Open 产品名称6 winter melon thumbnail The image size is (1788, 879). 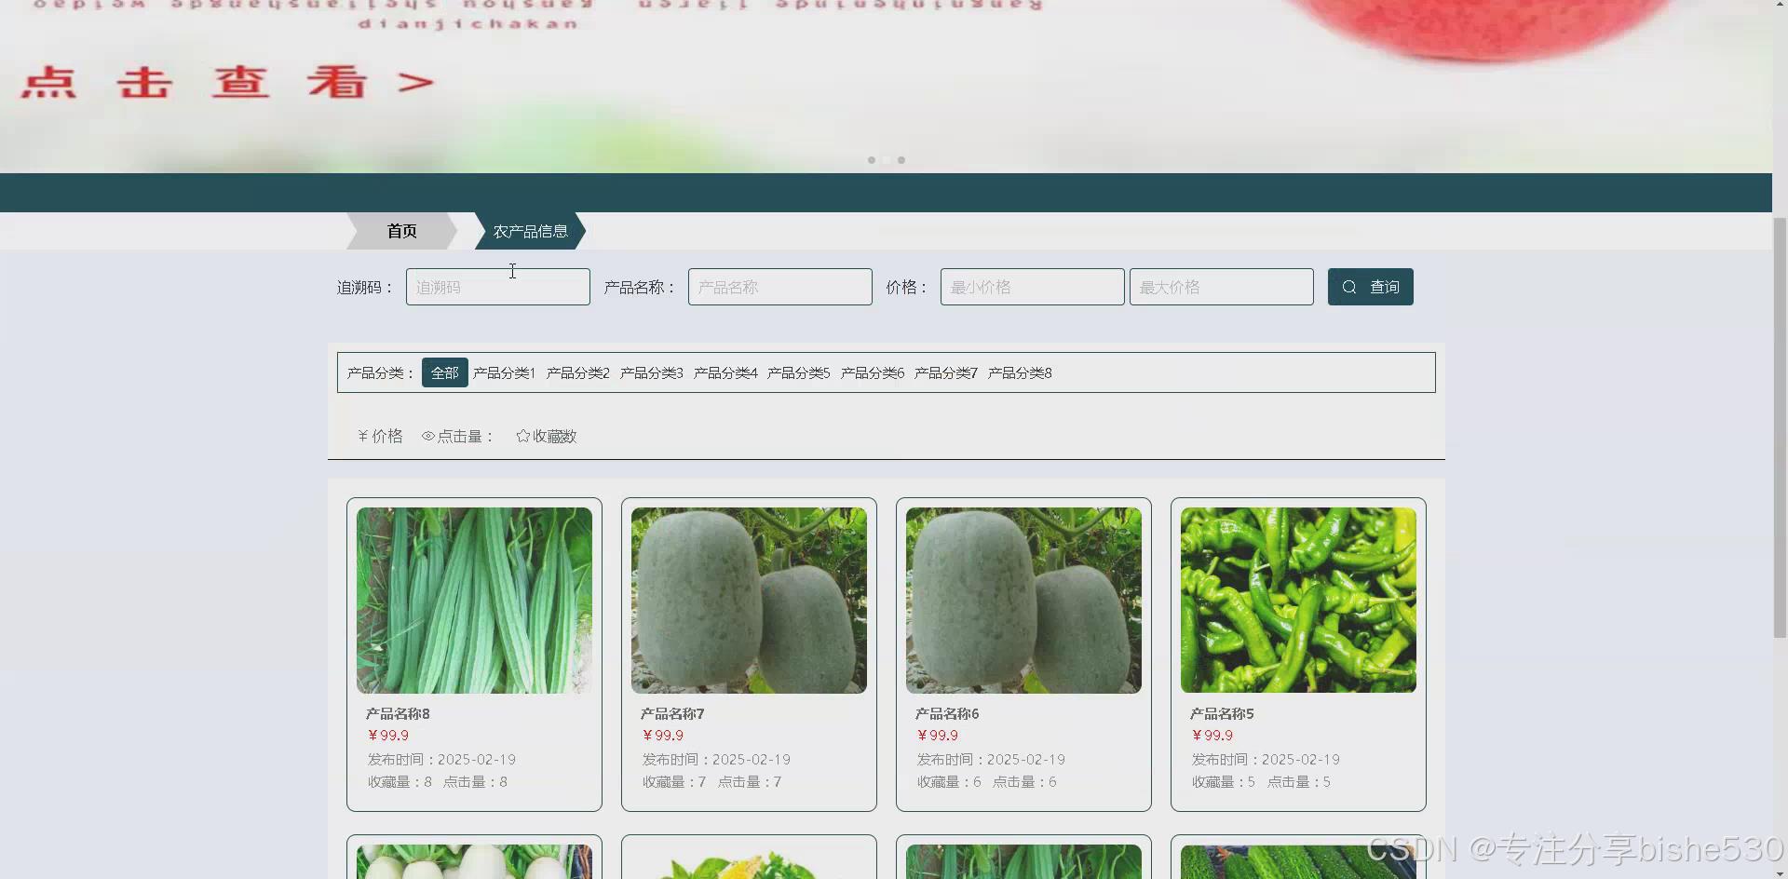(1023, 601)
